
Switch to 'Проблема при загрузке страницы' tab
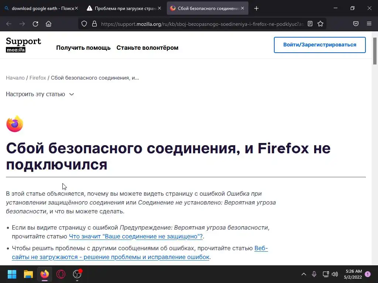(124, 8)
